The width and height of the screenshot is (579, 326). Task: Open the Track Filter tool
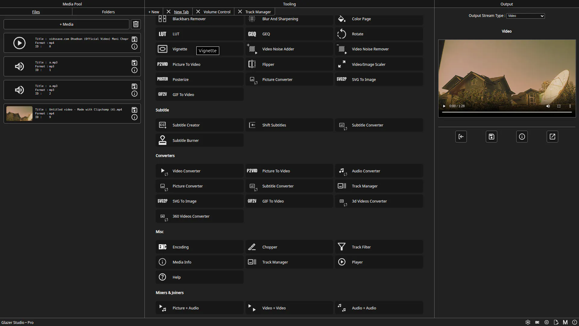click(x=379, y=247)
